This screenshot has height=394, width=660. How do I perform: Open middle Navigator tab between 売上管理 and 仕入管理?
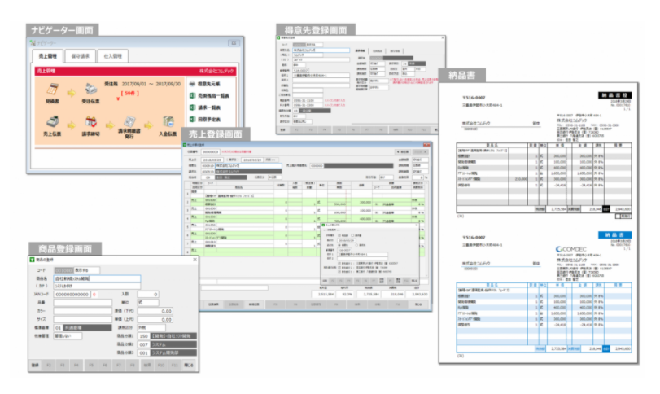(80, 56)
